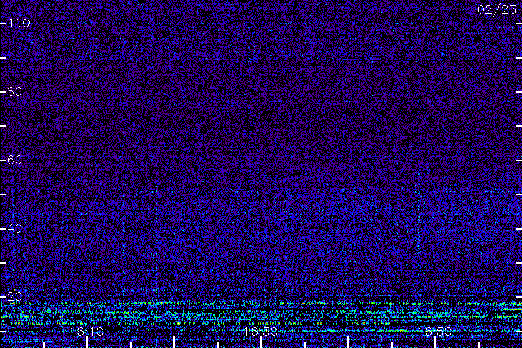Image resolution: width=522 pixels, height=348 pixels.
Task: Click the 02/23 date label
Action: pos(496,10)
